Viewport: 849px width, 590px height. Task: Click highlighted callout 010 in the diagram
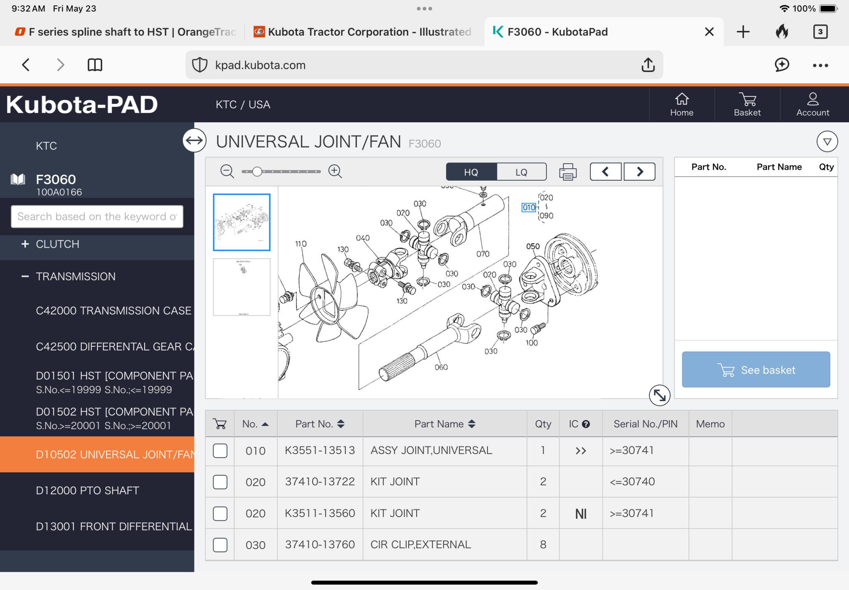pyautogui.click(x=529, y=207)
